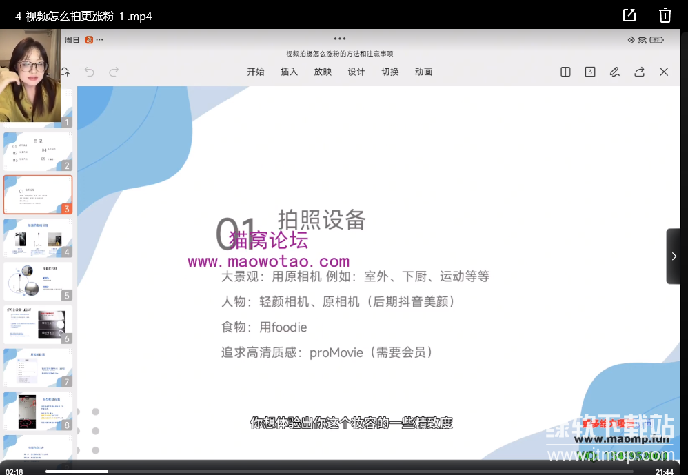Click the share arrow icon in toolbar
This screenshot has height=475, width=688.
click(x=639, y=72)
